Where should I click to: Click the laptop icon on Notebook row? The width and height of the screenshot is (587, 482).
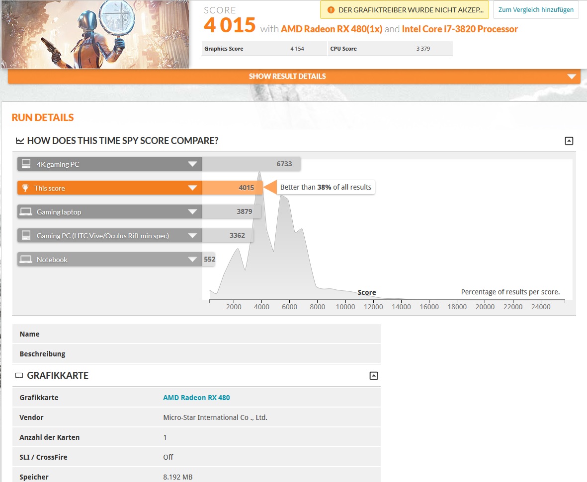[26, 259]
